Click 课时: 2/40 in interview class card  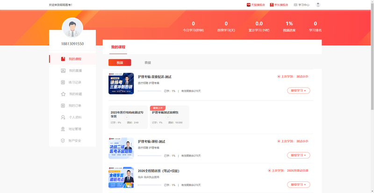coord(133,123)
